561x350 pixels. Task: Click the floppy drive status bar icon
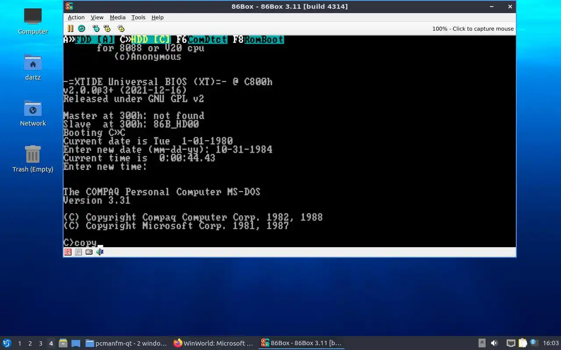(68, 252)
